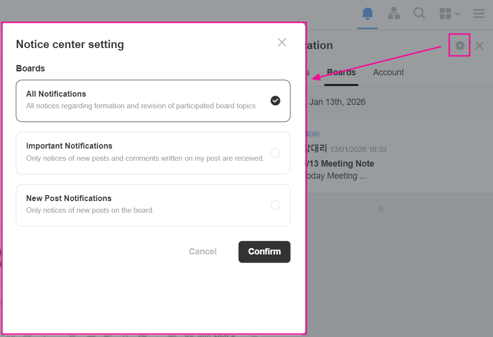Select the All Notifications radio option

[x=275, y=101]
